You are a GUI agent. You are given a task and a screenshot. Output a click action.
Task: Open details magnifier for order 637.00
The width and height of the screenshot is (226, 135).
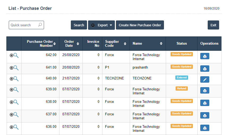click(x=16, y=115)
